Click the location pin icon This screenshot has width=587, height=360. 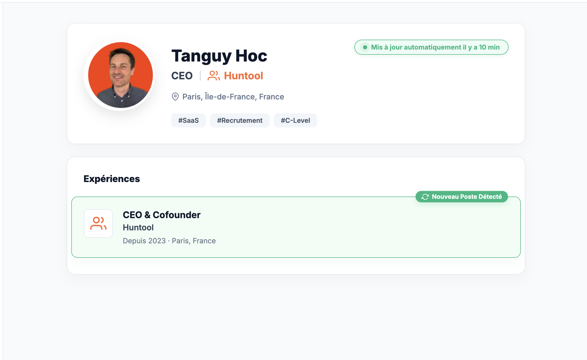click(x=175, y=97)
